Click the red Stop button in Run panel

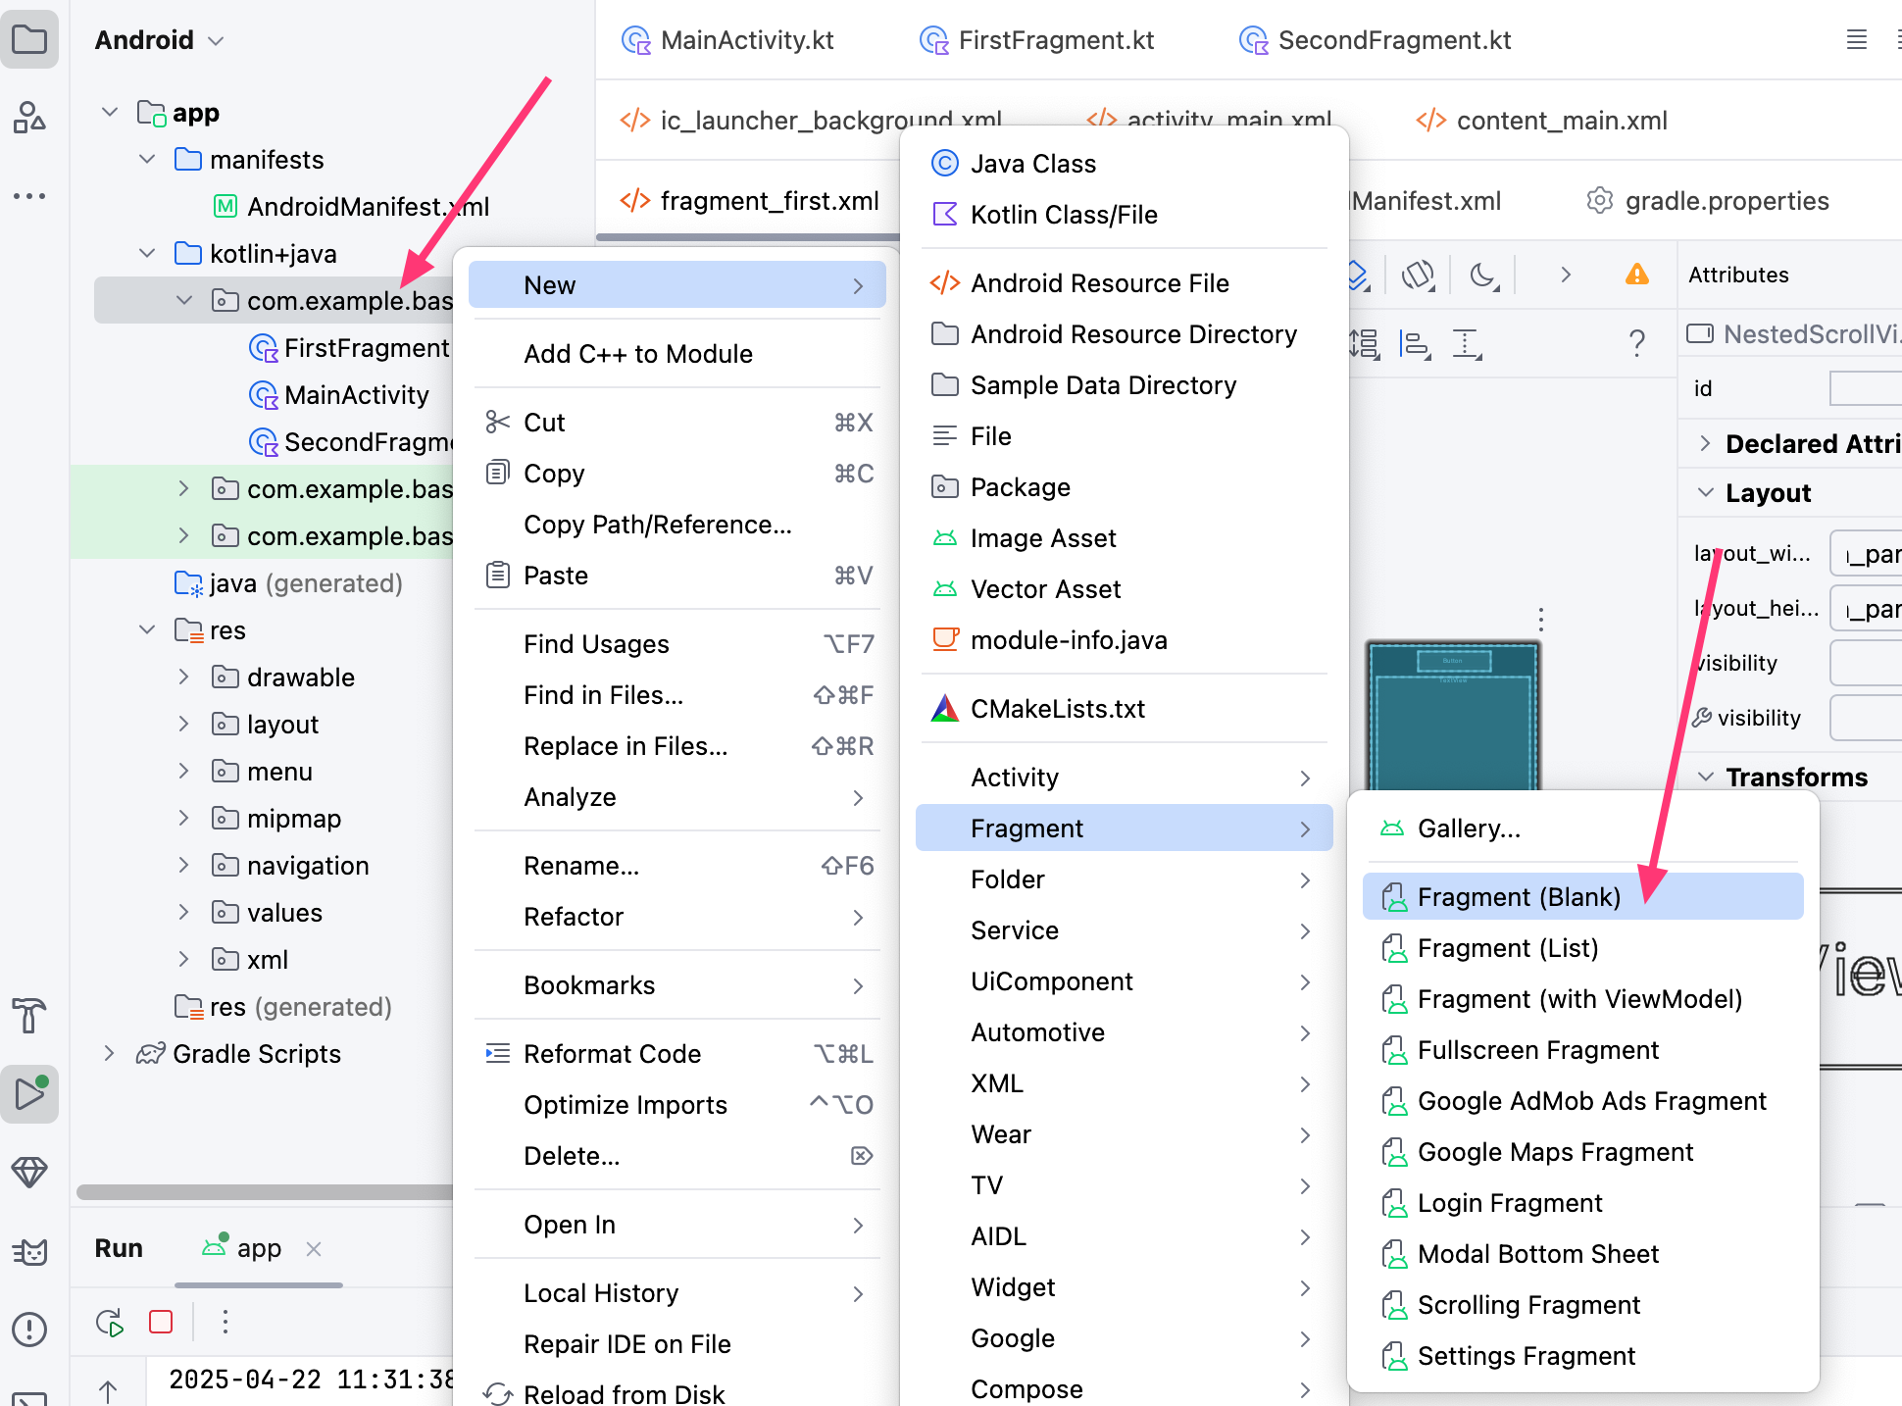pos(161,1322)
